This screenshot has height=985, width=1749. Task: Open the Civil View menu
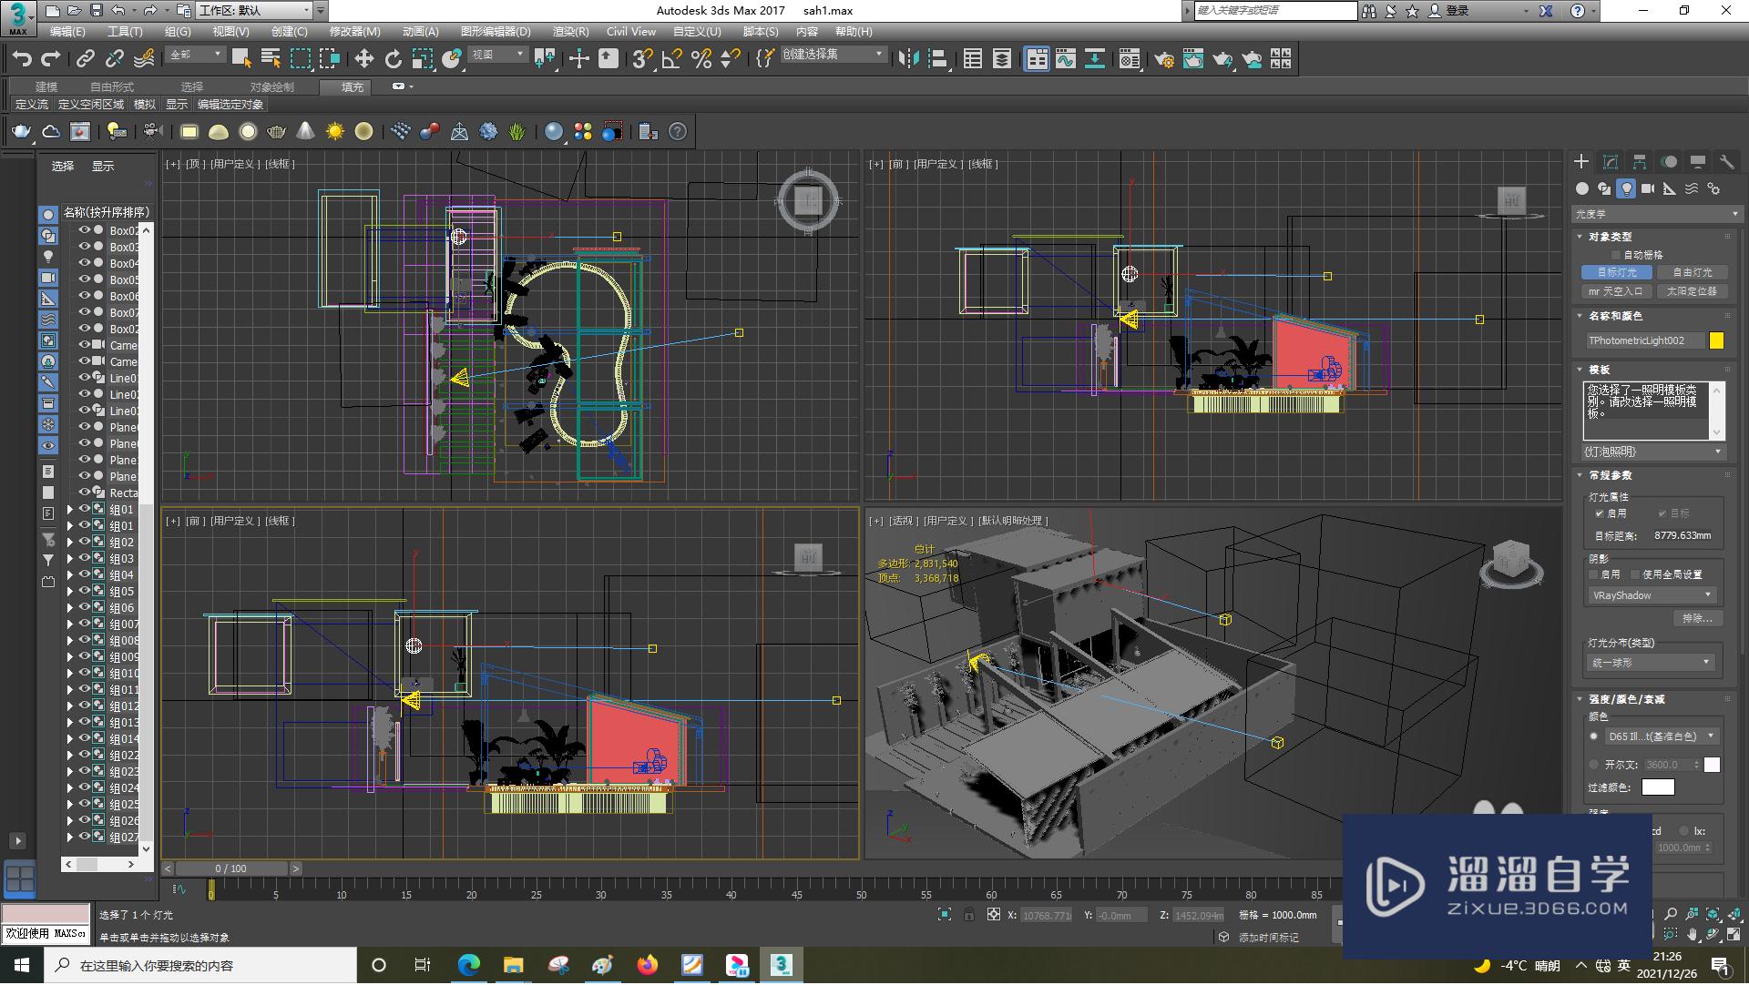coord(631,31)
